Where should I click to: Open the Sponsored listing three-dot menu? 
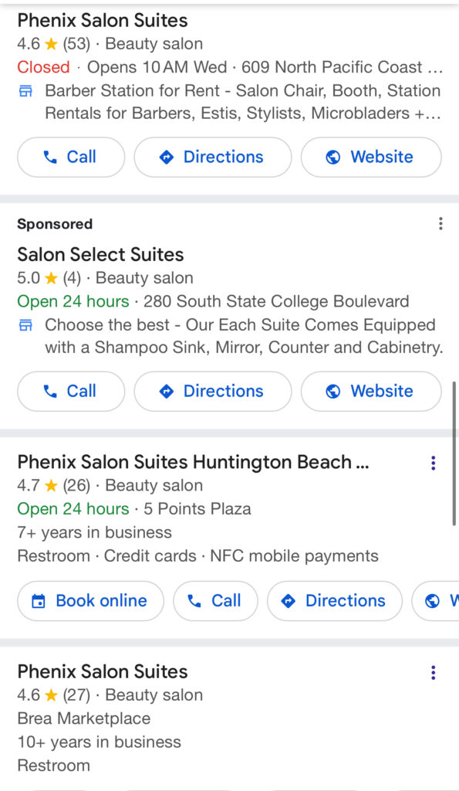coord(440,223)
